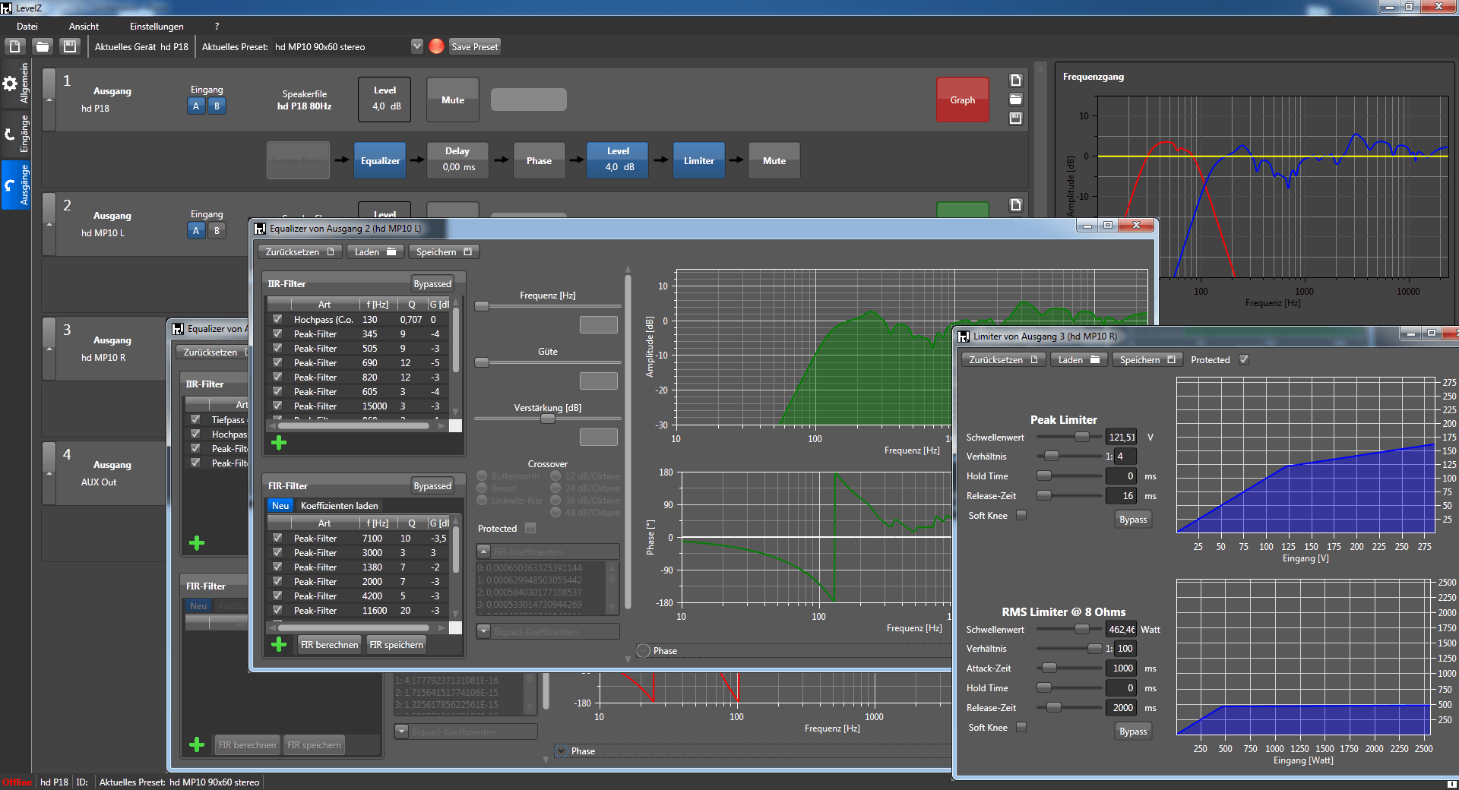The image size is (1459, 790).
Task: Expand the Biquad-Koeffizienten section
Action: coord(483,631)
